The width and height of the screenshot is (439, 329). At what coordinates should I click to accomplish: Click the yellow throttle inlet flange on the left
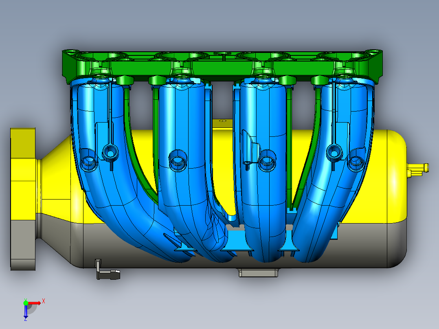22,171
